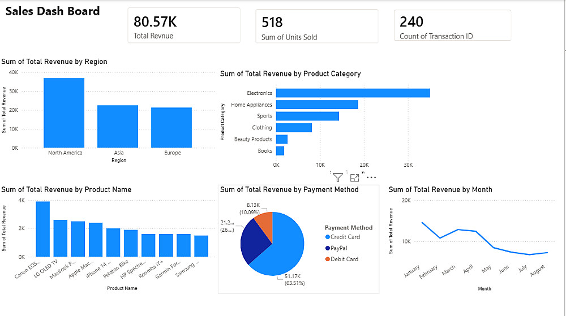Click the Product Name axis title
Viewport: 566px width, 316px height.
coord(122,288)
